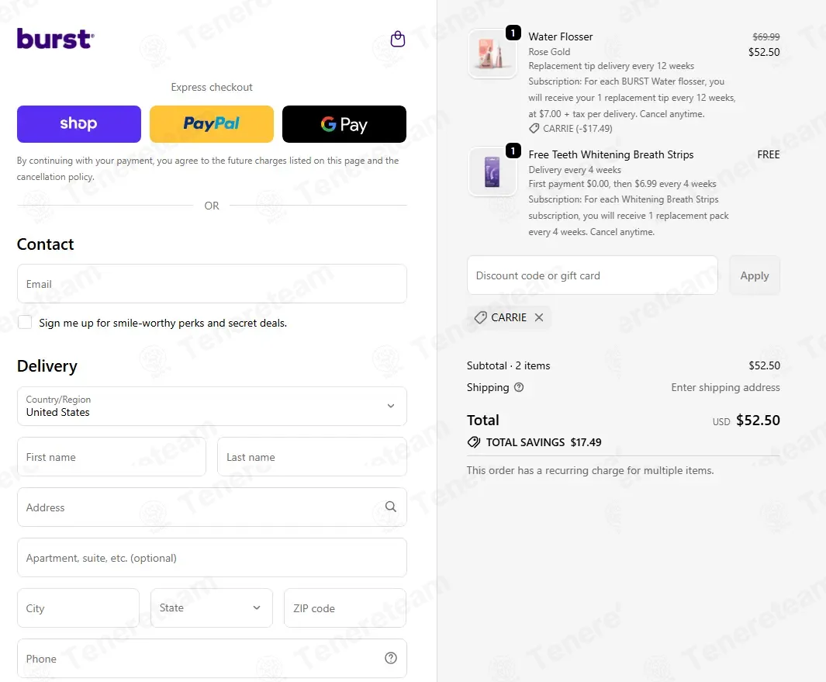Open the Country/Region dropdown
This screenshot has width=826, height=682.
pyautogui.click(x=212, y=406)
